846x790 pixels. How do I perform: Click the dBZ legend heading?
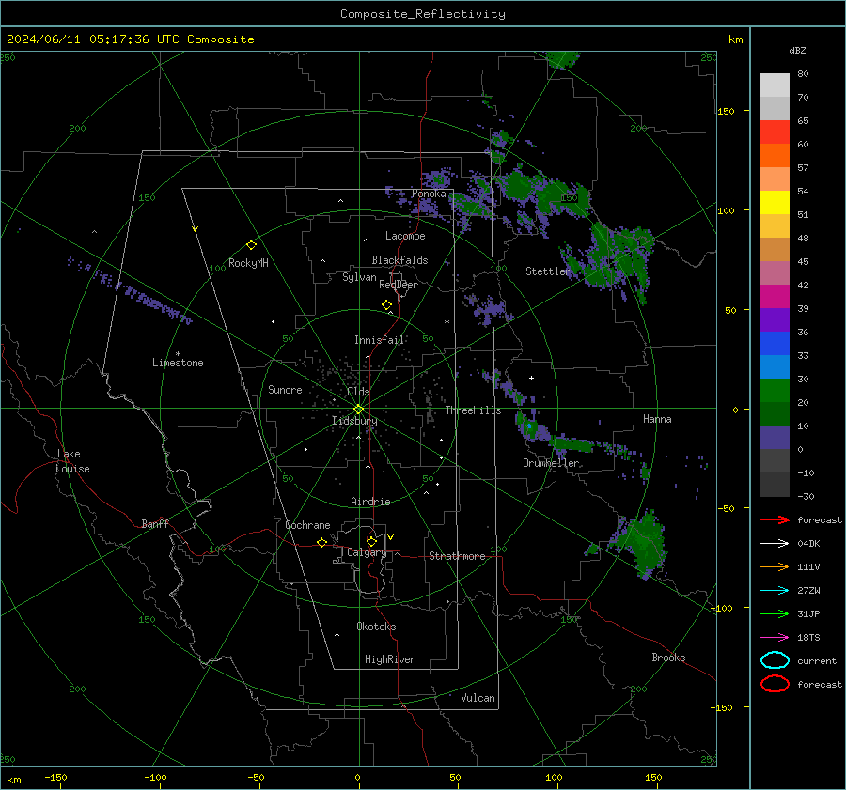[x=797, y=51]
